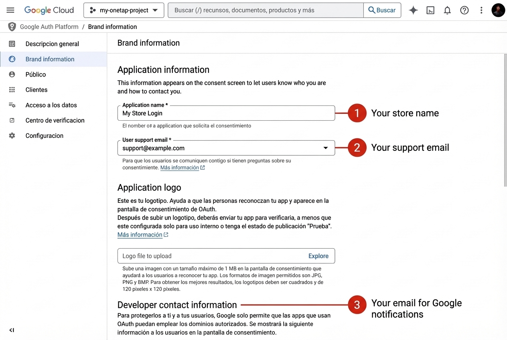Collapse the left sidebar panel
The image size is (507, 340).
pos(12,330)
